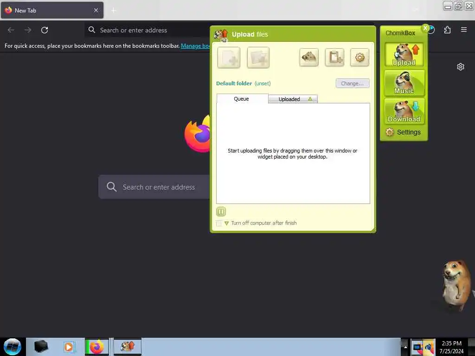The image size is (475, 356).
Task: Open the Firefox hamburger menu
Action: (x=464, y=30)
